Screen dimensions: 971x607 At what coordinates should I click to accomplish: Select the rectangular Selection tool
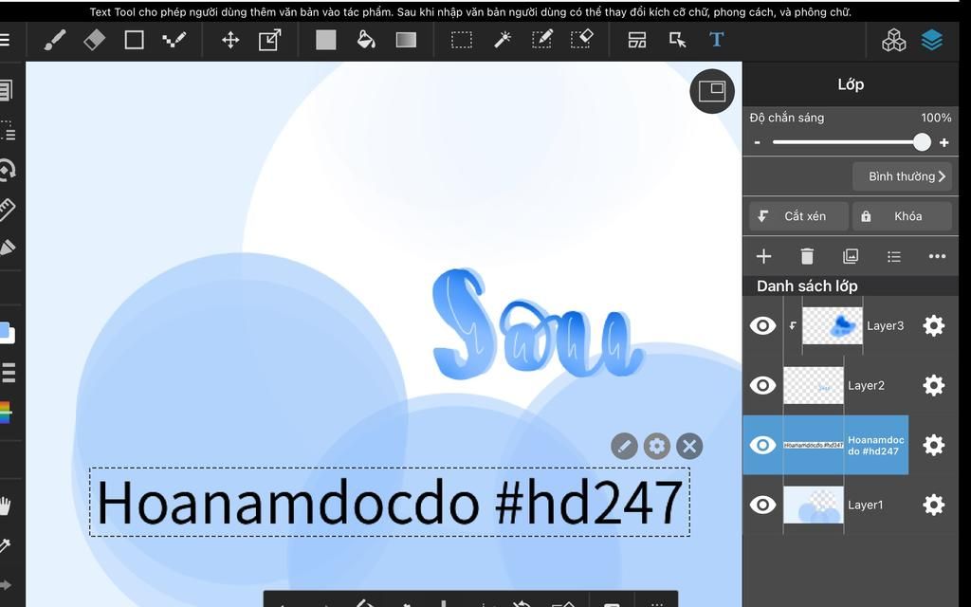[x=462, y=40]
